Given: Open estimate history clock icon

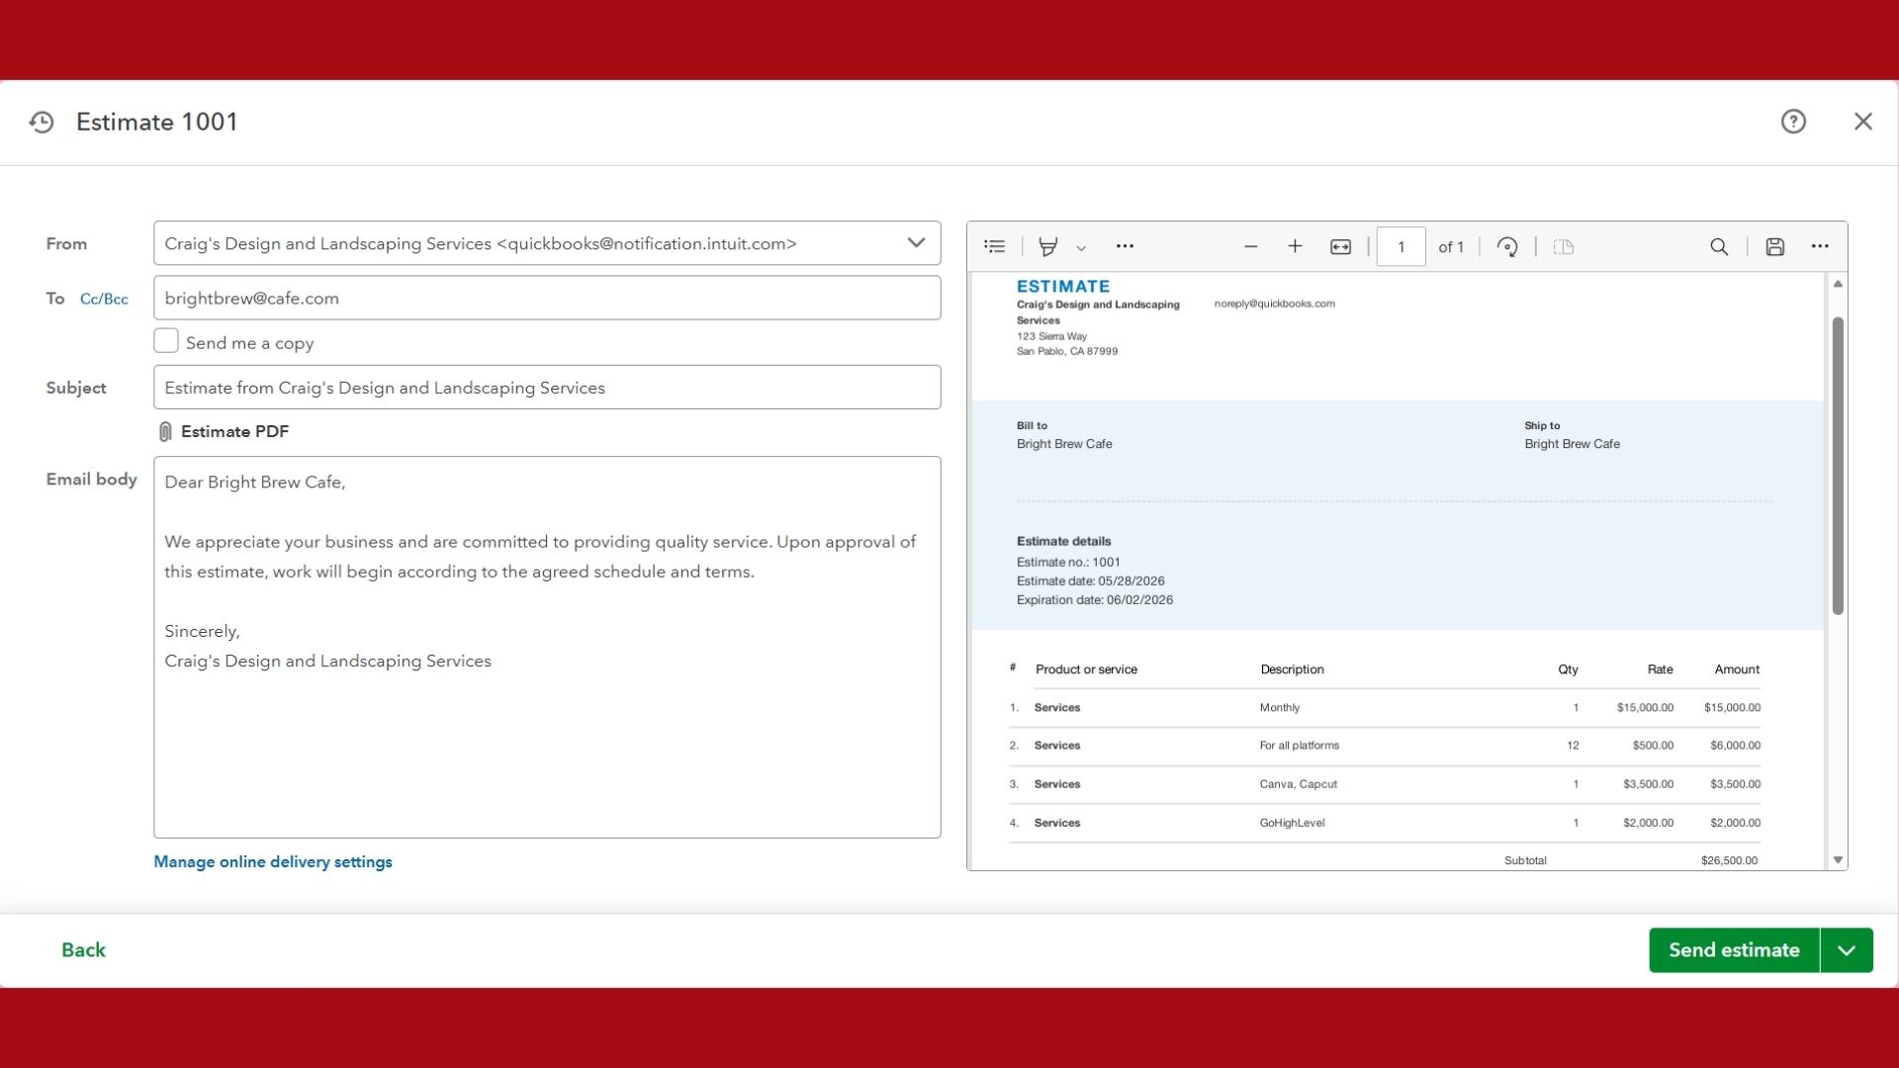Looking at the screenshot, I should (42, 122).
